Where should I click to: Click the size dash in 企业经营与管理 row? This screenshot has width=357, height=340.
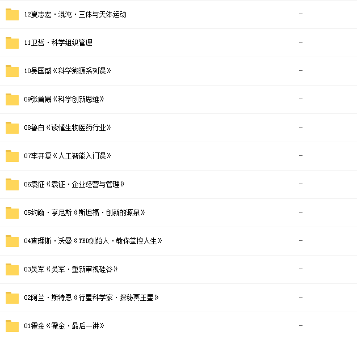point(301,184)
